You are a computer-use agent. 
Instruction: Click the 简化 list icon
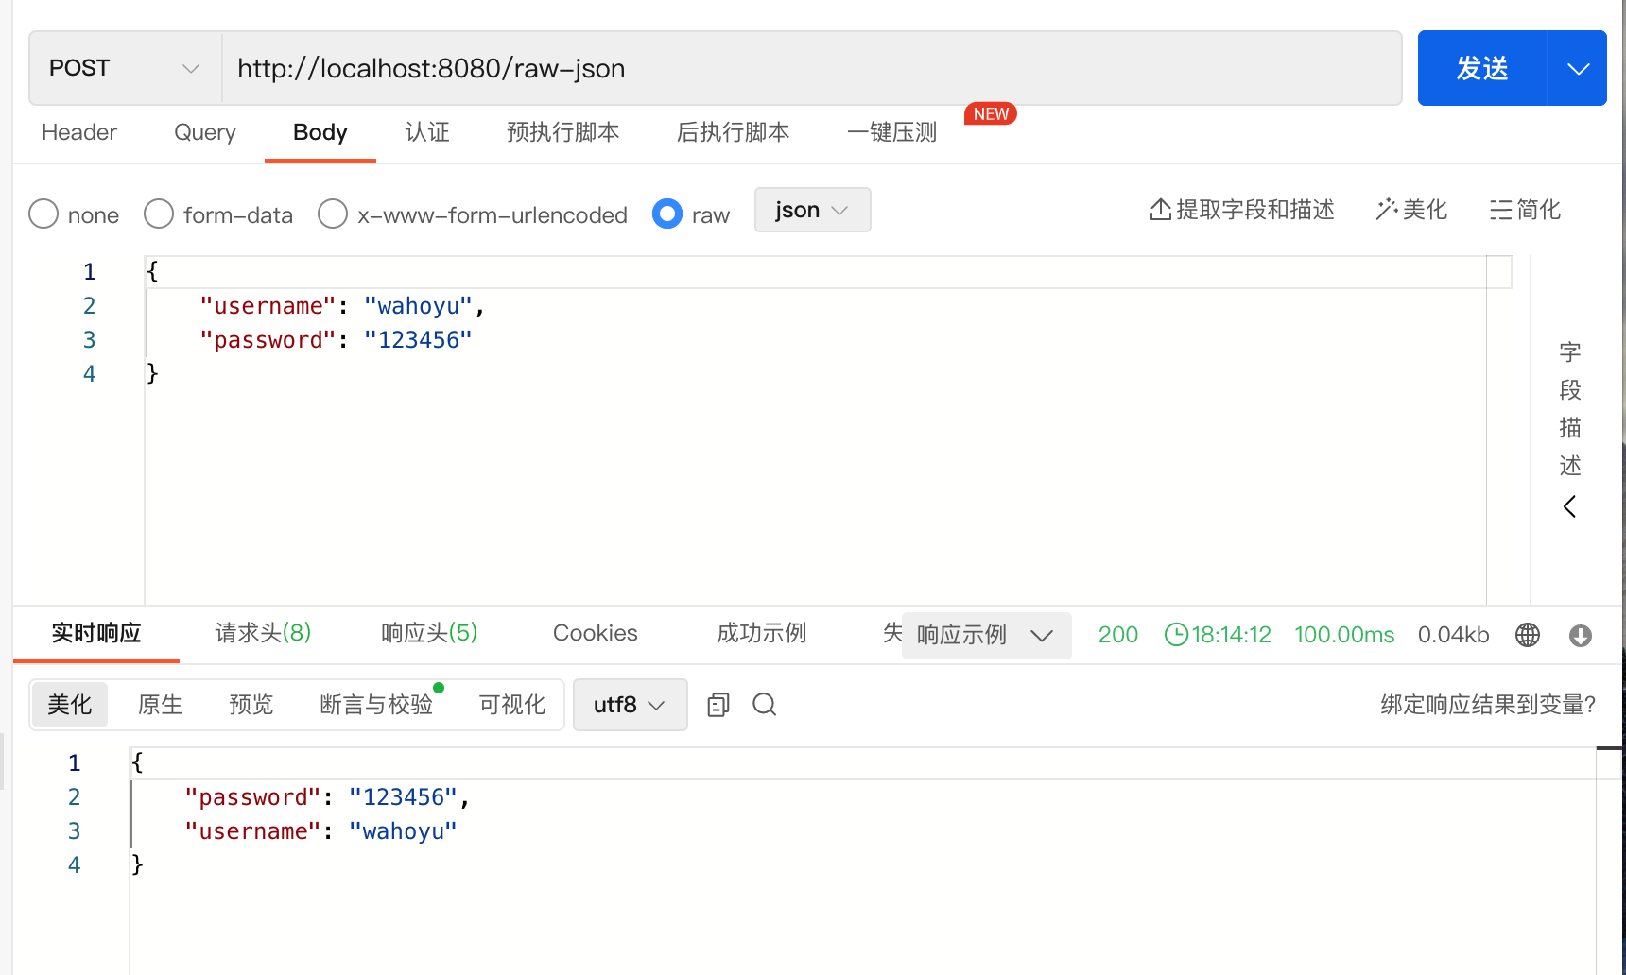[1500, 210]
